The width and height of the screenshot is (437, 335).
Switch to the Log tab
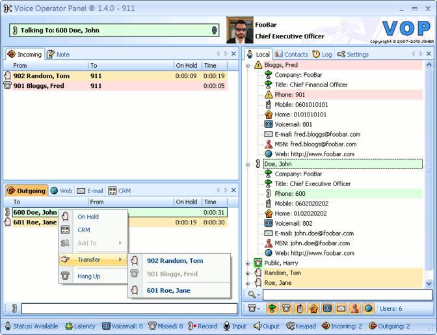click(x=322, y=54)
